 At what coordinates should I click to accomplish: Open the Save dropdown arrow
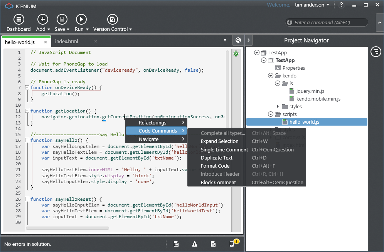[68, 29]
